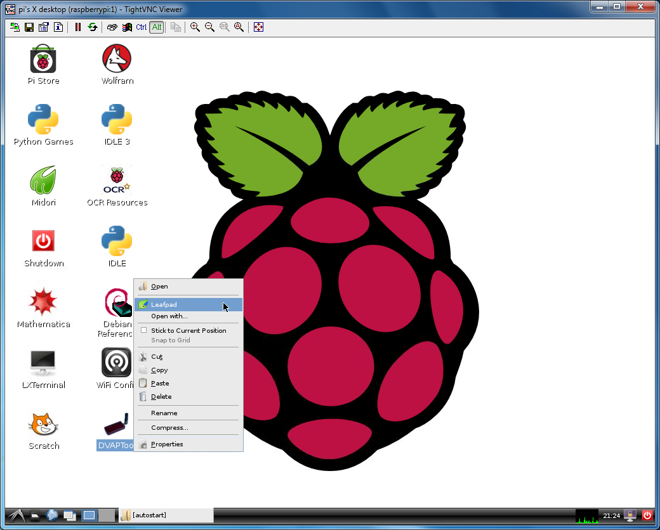Switch to the second desktop pager

[107, 515]
